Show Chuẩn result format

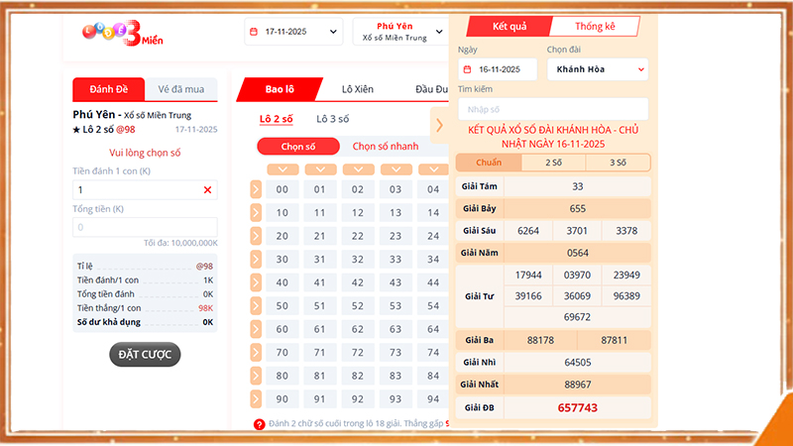(489, 163)
